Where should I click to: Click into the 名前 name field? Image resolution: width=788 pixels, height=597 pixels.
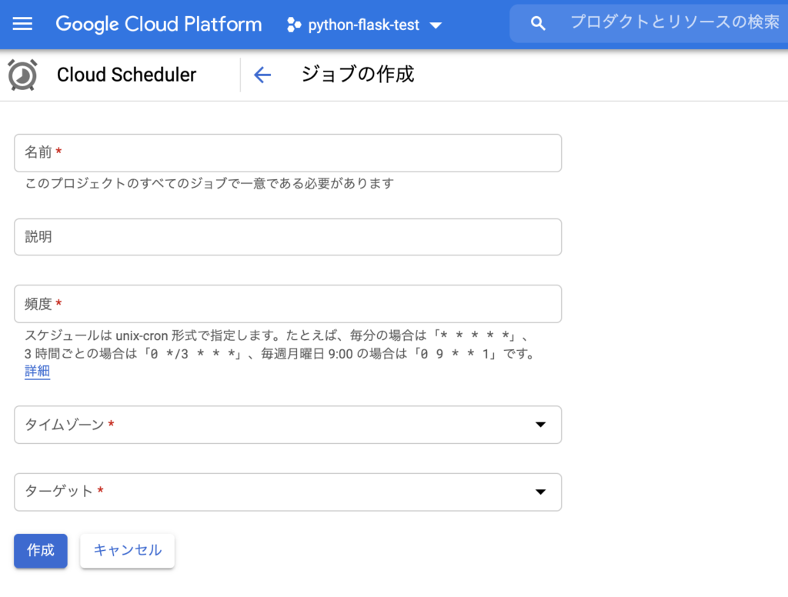coord(288,153)
